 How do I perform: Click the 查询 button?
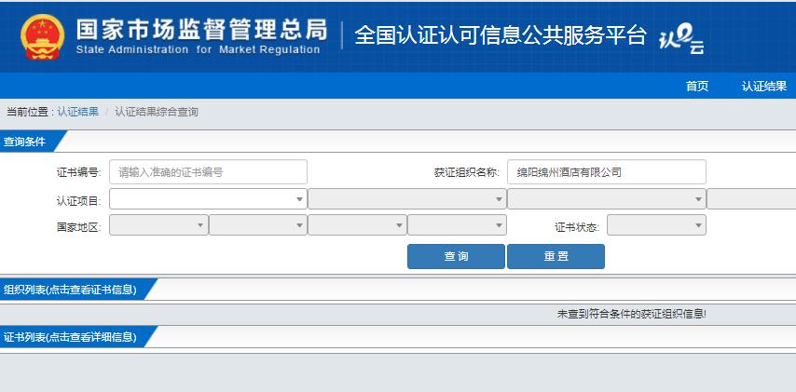pos(456,256)
